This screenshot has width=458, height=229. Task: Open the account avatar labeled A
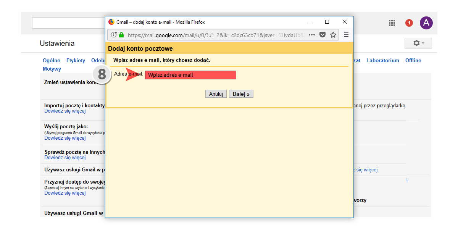point(426,23)
